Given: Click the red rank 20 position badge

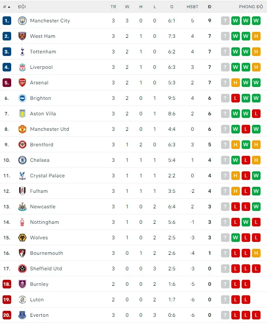Looking at the screenshot, I should pyautogui.click(x=6, y=315).
